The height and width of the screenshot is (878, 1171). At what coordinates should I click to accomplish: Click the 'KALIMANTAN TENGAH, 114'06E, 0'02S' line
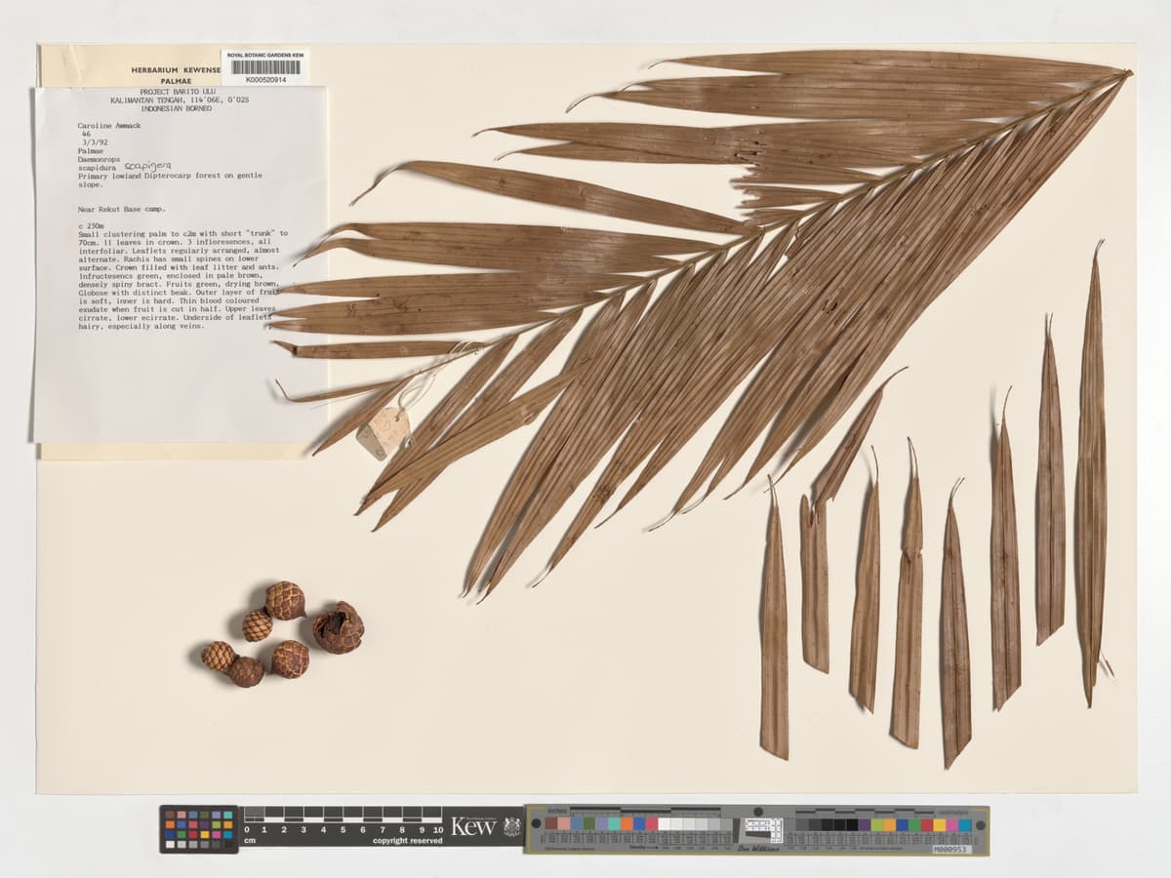point(179,100)
